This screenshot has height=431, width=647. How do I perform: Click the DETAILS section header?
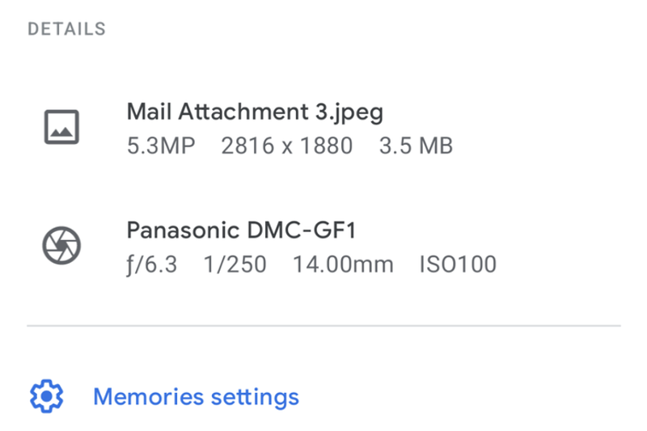click(x=67, y=29)
